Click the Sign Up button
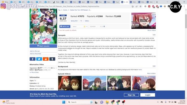This screenshot has width=187, height=105. pos(131,95)
